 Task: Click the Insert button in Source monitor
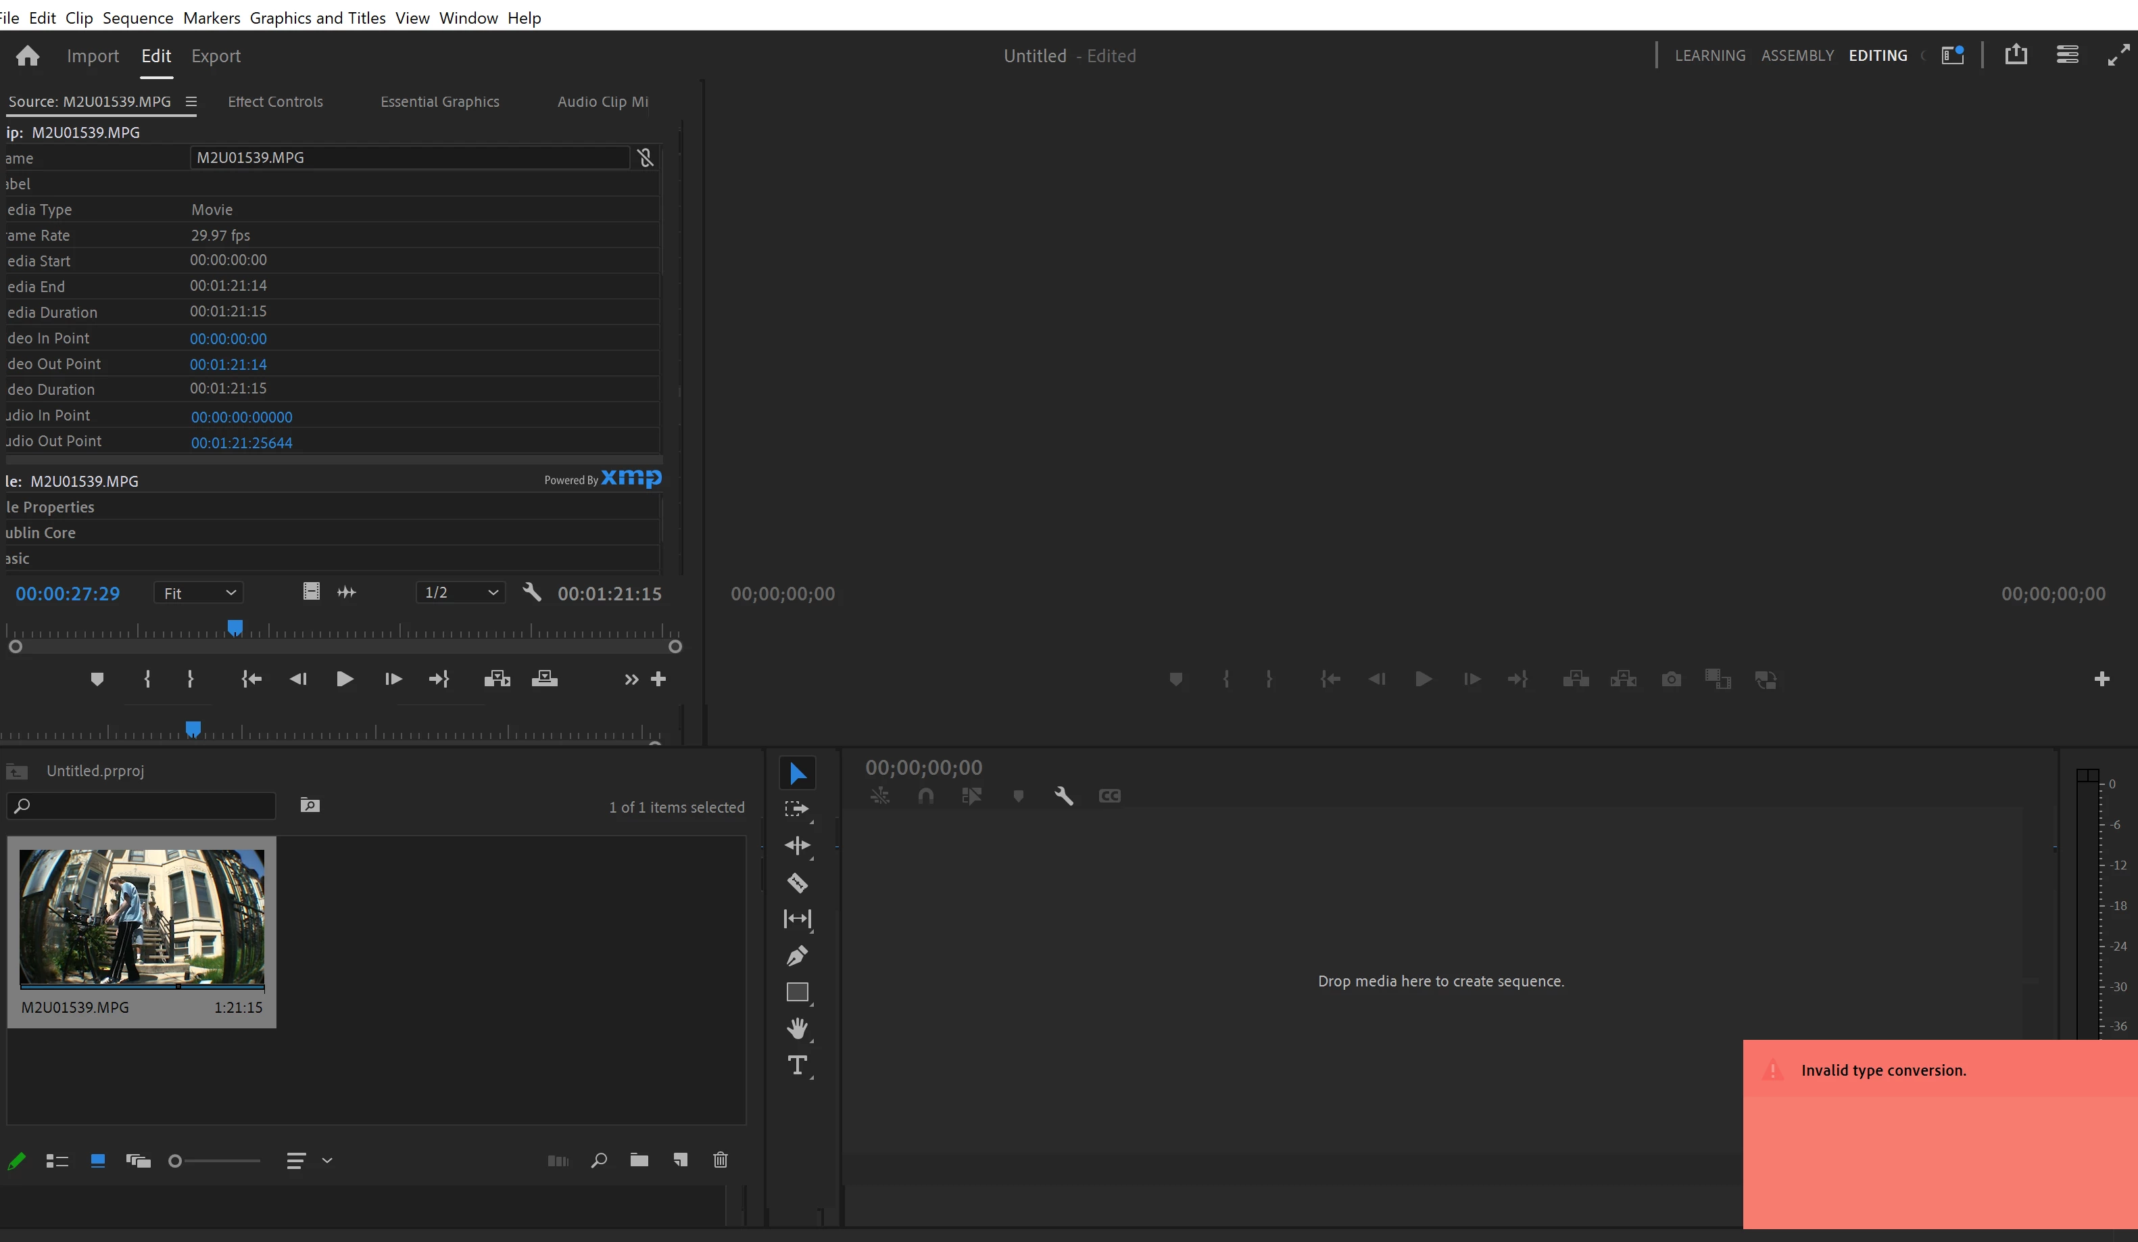[x=497, y=679]
